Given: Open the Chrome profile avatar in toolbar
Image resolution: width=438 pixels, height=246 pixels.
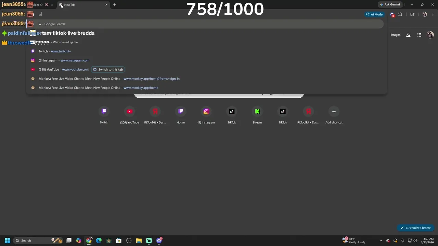Looking at the screenshot, I should click(425, 14).
